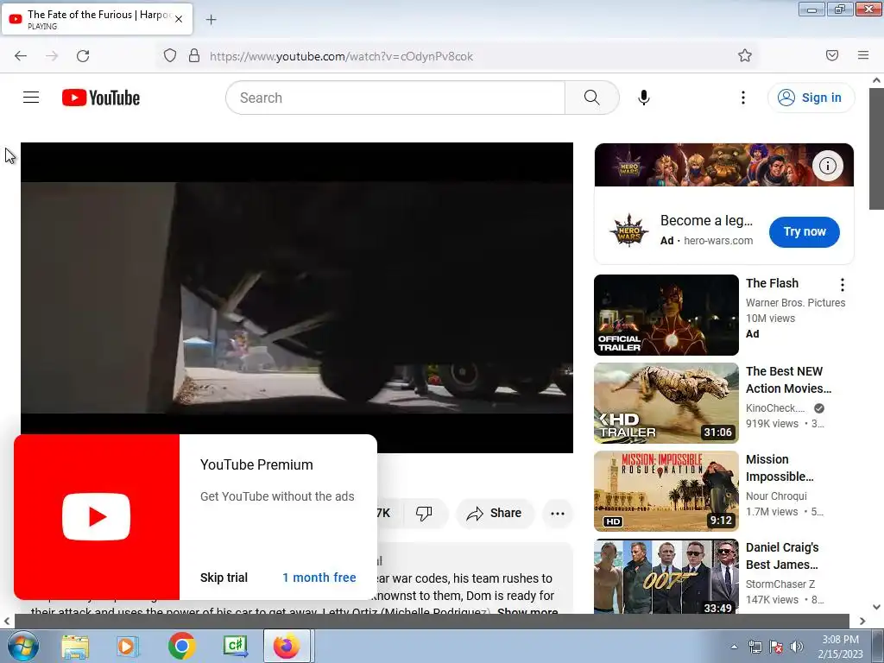Share the video with Share button
The width and height of the screenshot is (884, 663).
coord(495,513)
